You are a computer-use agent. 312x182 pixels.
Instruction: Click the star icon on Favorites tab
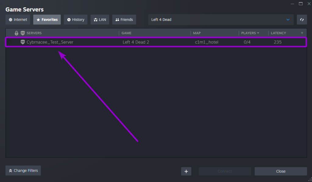(x=39, y=19)
